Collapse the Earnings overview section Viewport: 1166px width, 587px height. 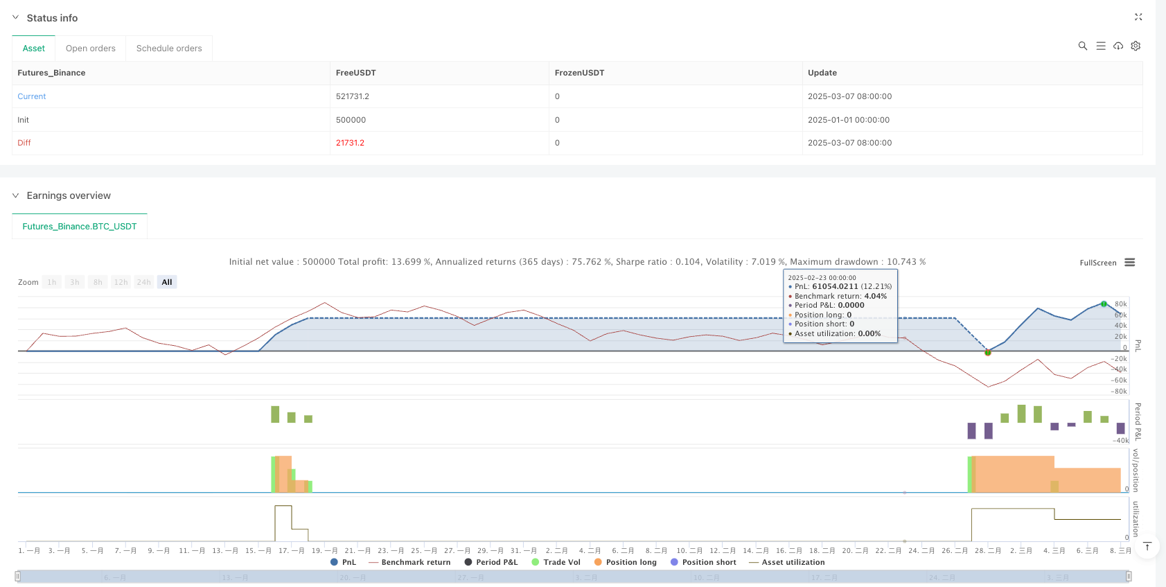(x=16, y=195)
